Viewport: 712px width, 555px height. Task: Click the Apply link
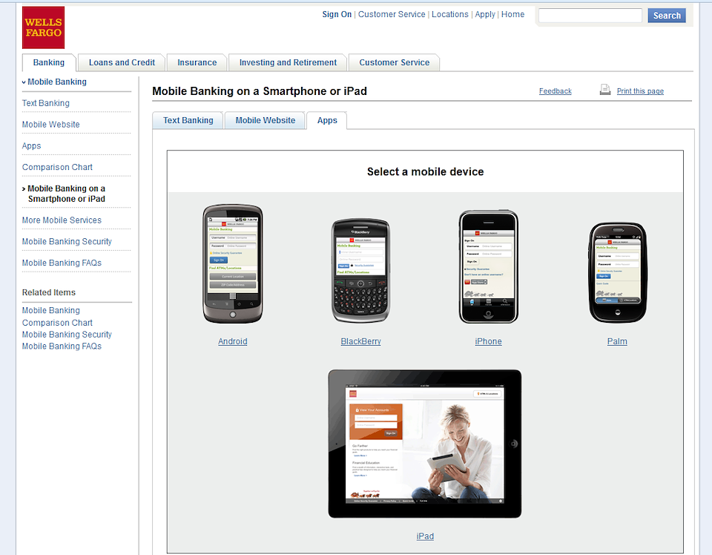pyautogui.click(x=485, y=14)
